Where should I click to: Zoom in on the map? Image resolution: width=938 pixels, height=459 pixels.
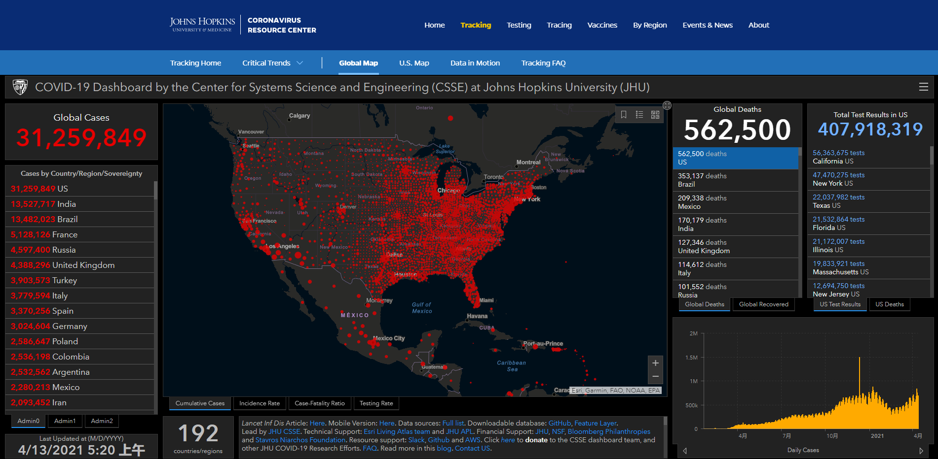pyautogui.click(x=655, y=363)
